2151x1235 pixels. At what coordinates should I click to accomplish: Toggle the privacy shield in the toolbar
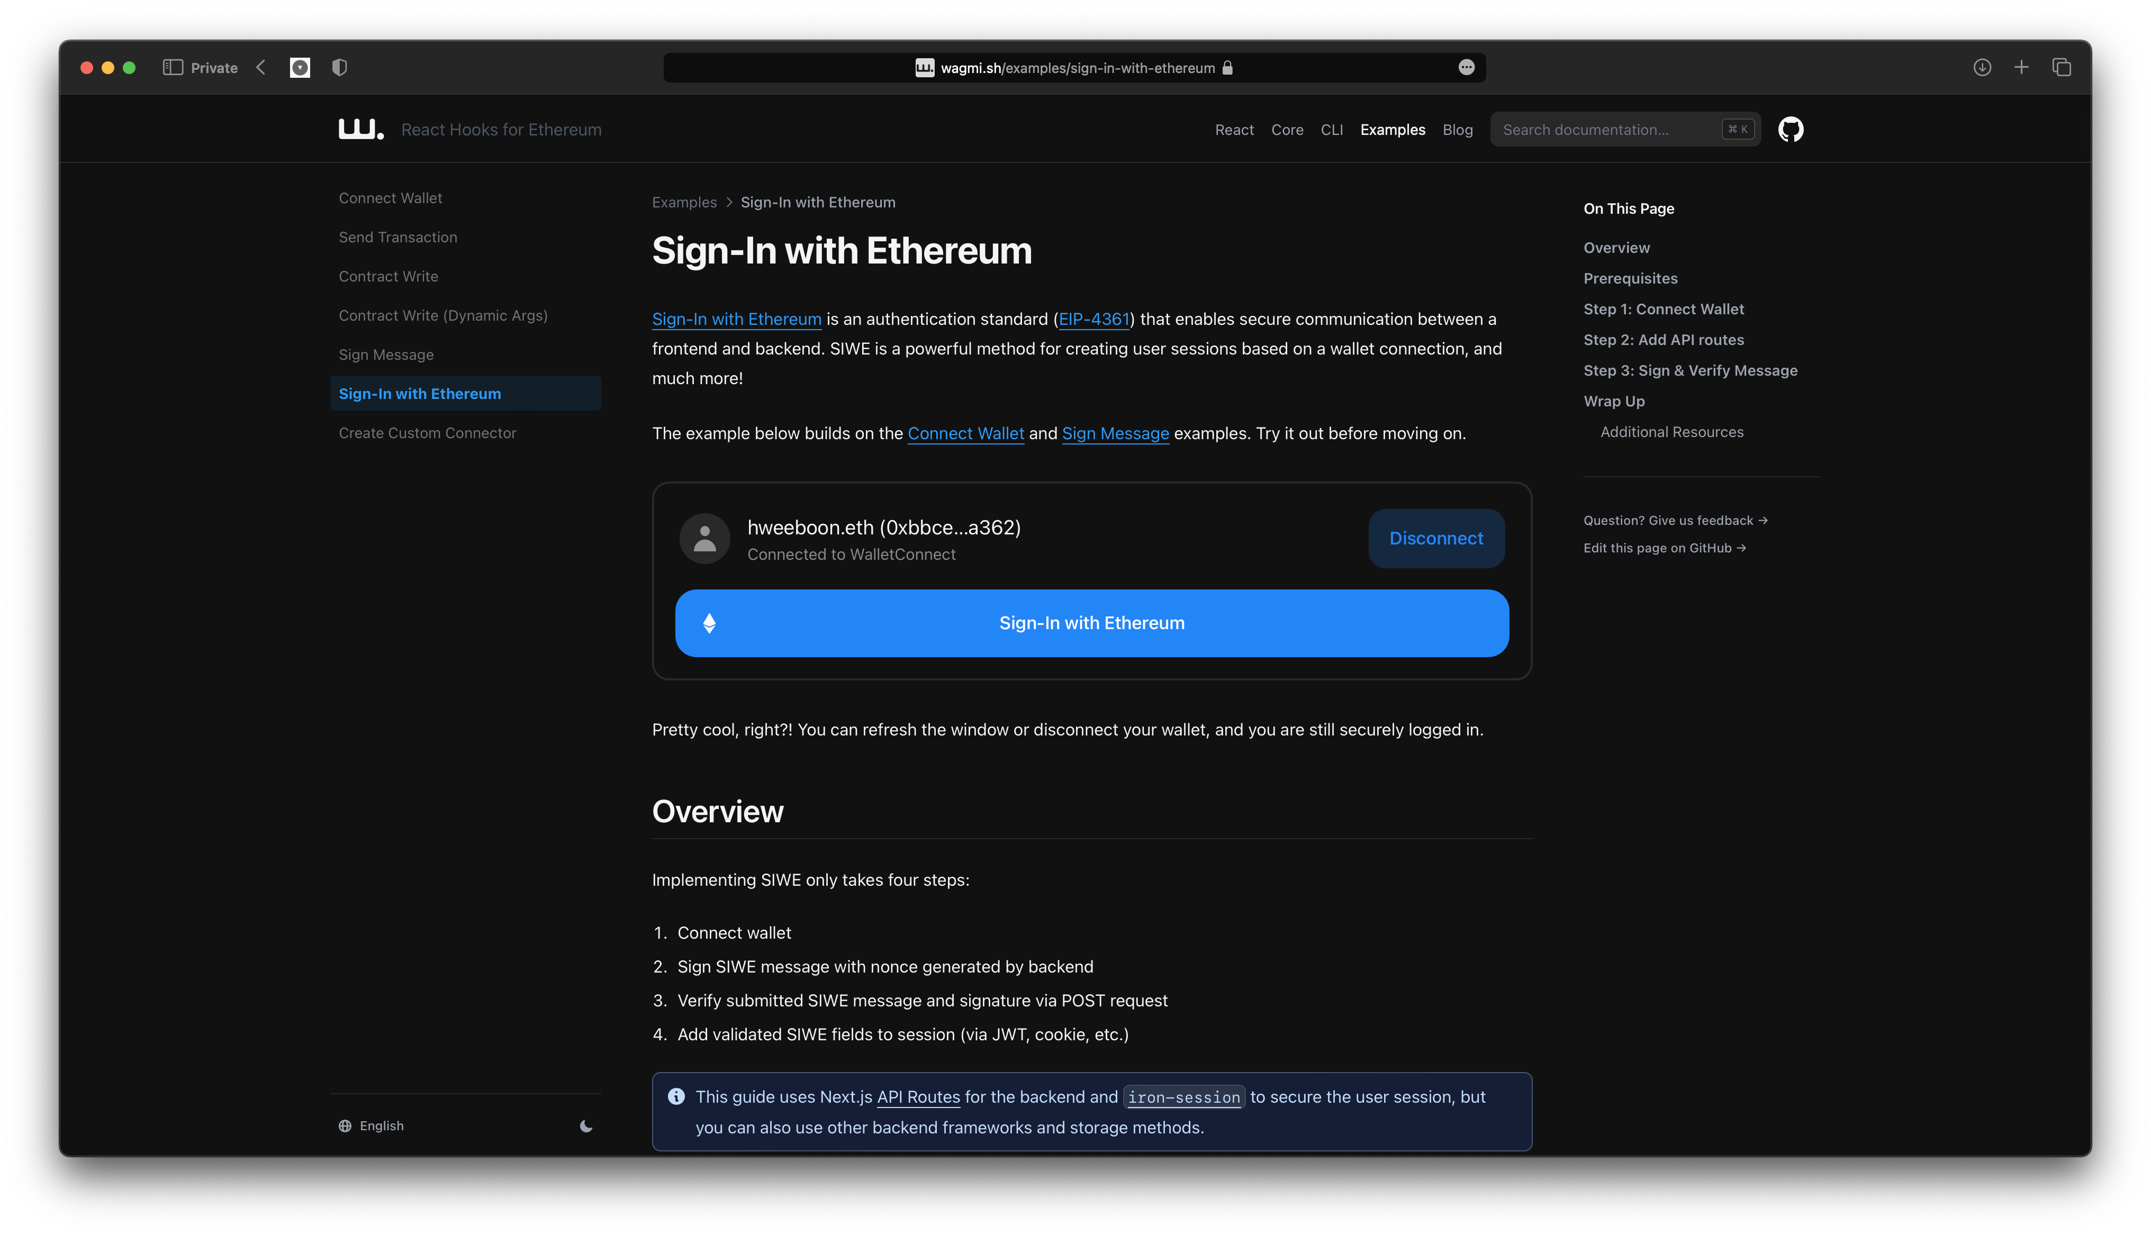click(339, 67)
